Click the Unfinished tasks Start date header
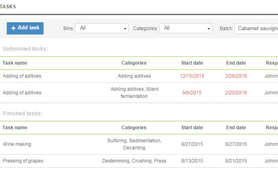278x174 pixels. 192,63
